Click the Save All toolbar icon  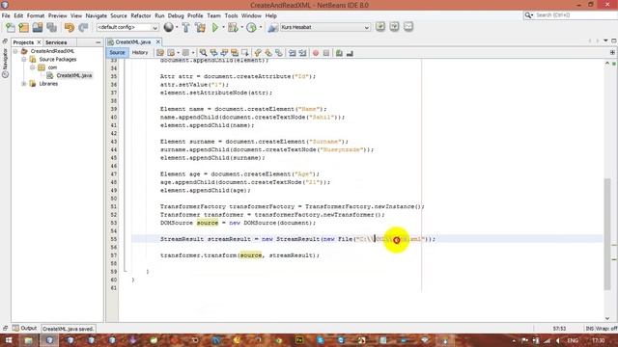pyautogui.click(x=51, y=27)
